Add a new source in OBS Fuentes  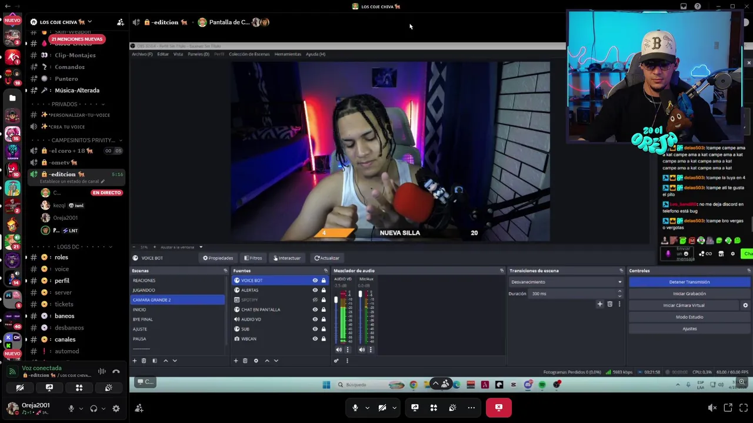click(236, 361)
